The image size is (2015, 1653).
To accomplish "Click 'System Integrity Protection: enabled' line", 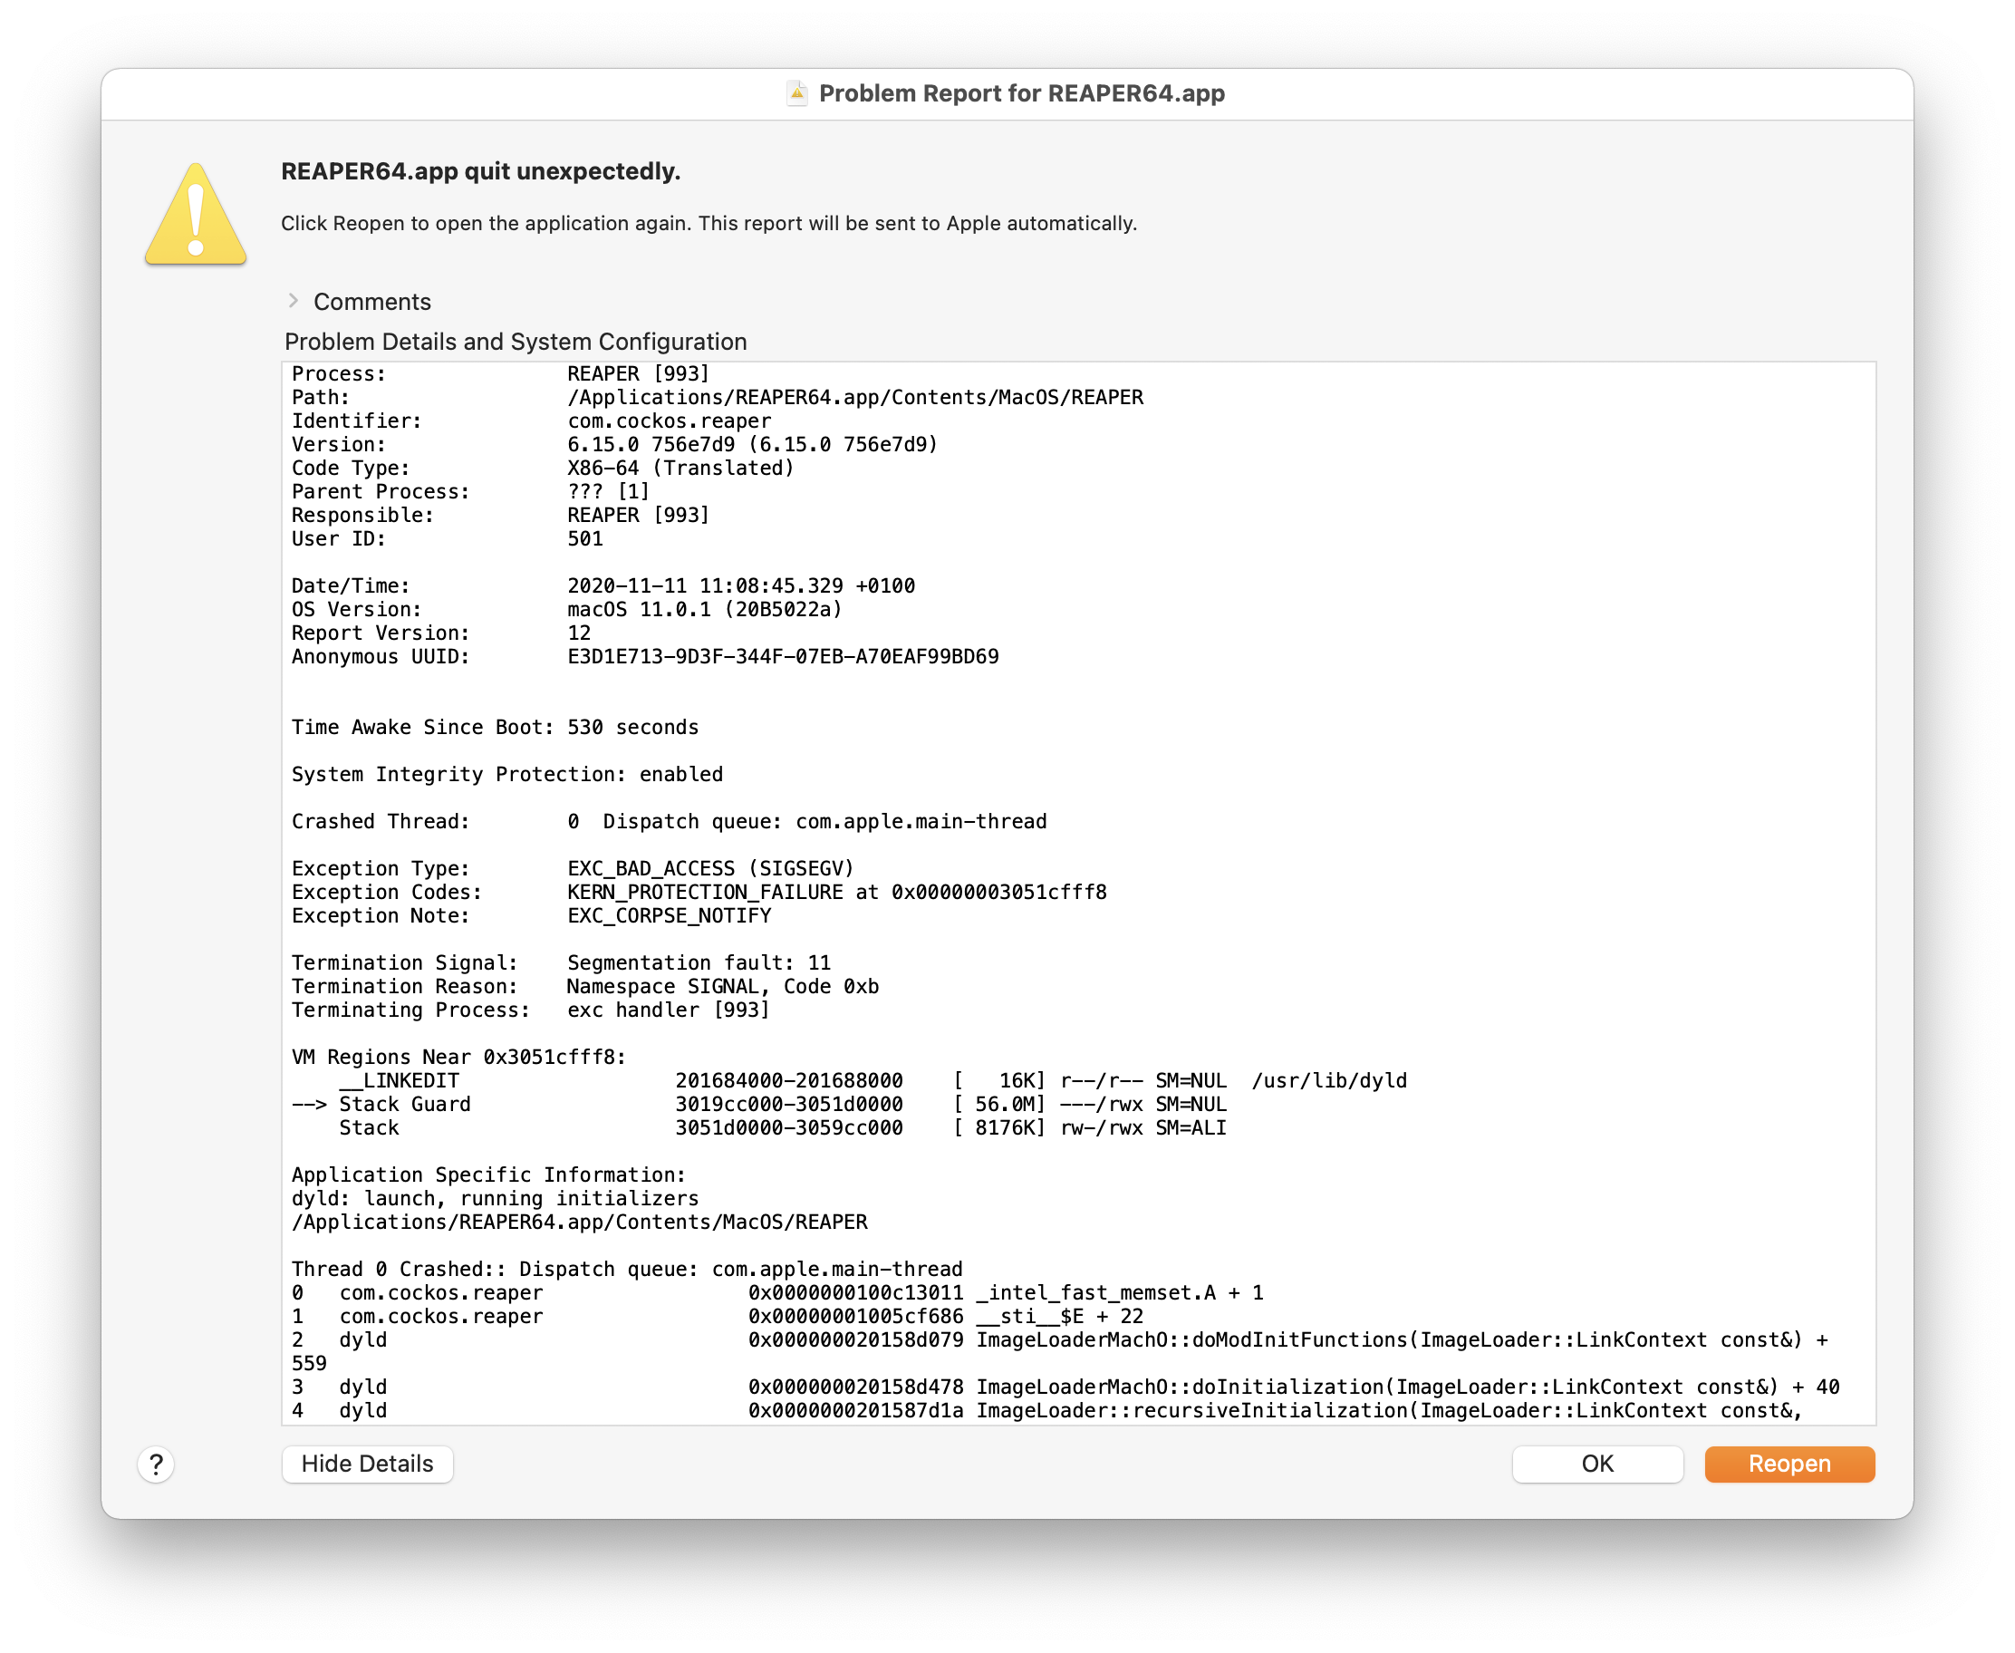I will (507, 774).
